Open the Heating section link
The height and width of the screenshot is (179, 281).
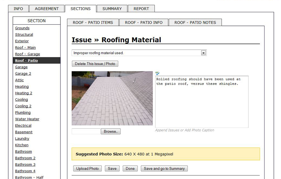[x=22, y=86]
